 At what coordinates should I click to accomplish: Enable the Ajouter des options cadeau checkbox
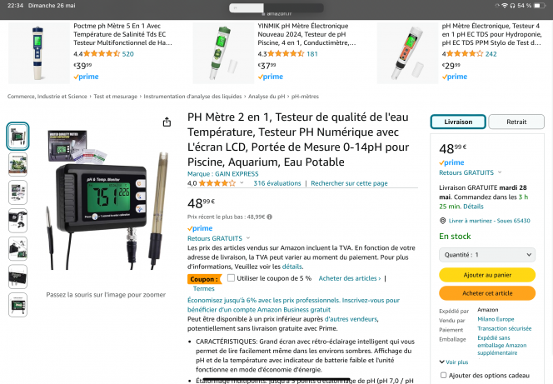click(443, 375)
